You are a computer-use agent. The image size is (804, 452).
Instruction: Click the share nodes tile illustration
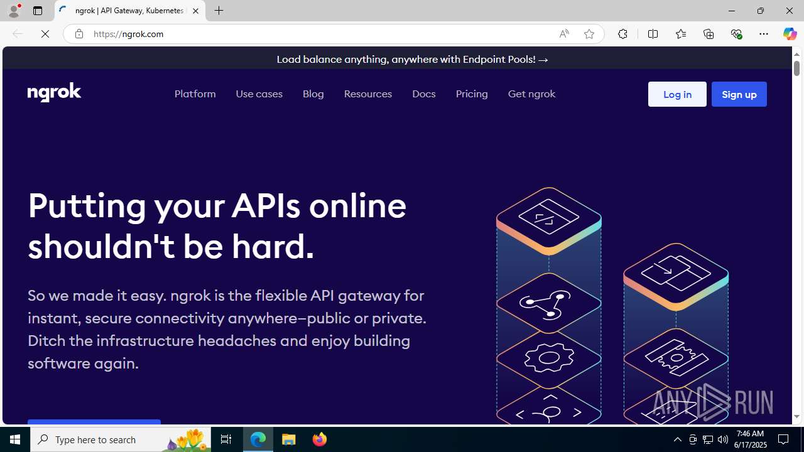coord(548,303)
